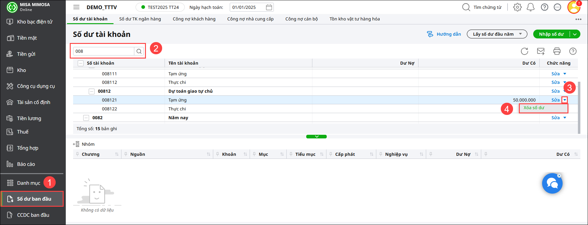Screen dimensions: 588x225
Task: Toggle the select-all checkbox by Số tài khoản
Action: pos(80,63)
